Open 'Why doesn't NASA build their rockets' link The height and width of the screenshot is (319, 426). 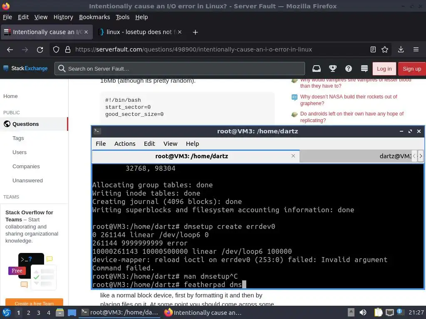349,100
